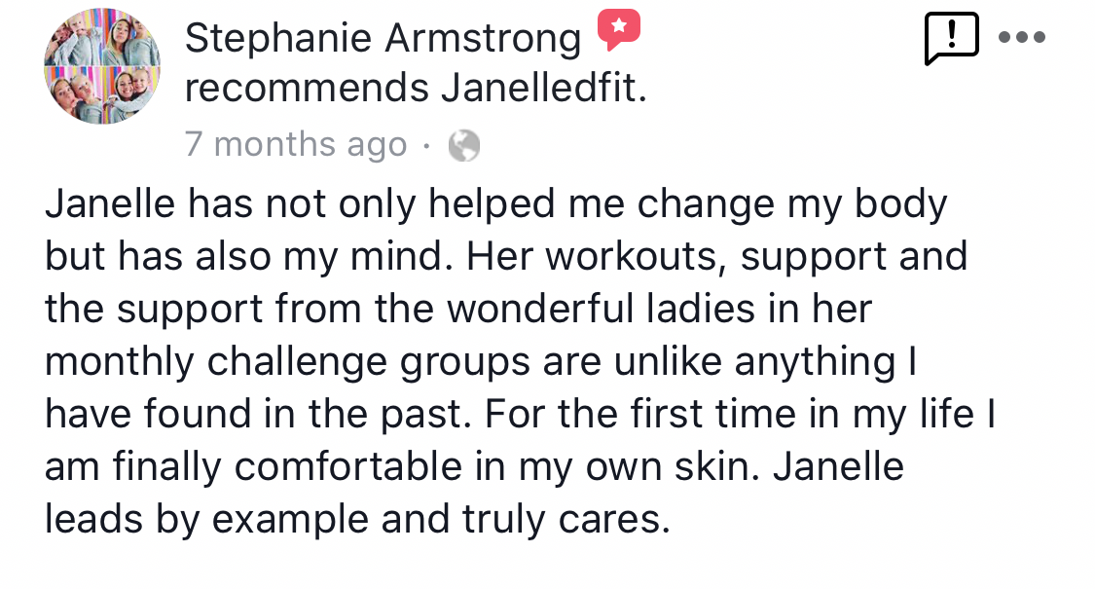Click the review line starting 'Janelle has not only'
The width and height of the screenshot is (1095, 589).
click(x=495, y=204)
